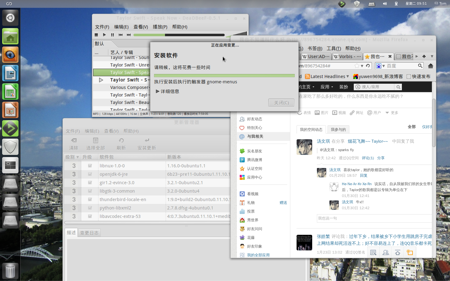Image resolution: width=450 pixels, height=281 pixels.
Task: Click the Qzone 搜人/应用 search field
Action: pyautogui.click(x=374, y=87)
